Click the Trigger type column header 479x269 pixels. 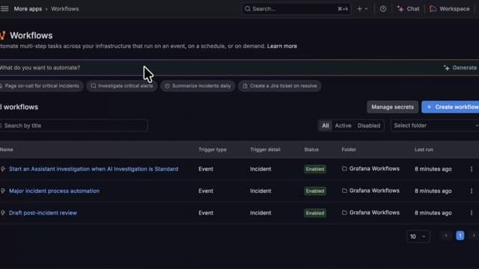(213, 149)
